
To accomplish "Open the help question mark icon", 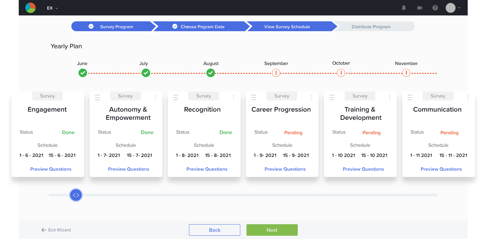I will coord(435,8).
